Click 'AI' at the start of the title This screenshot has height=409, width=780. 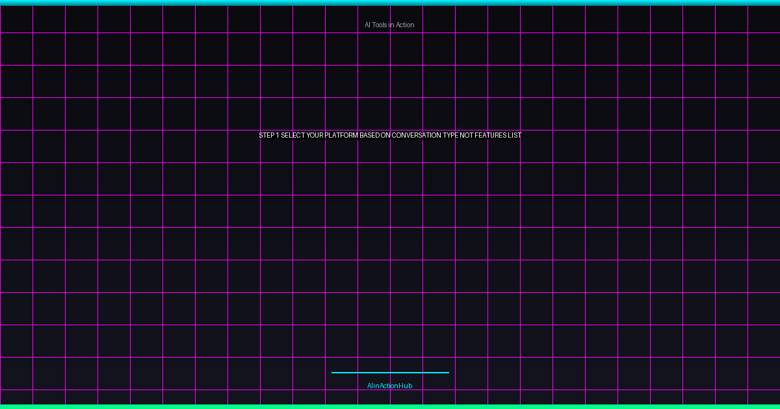click(367, 25)
